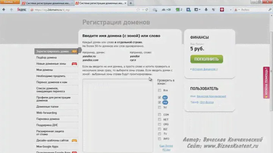Open the Вячеслав Кончаковский user link
Screen dimensions: 273x153
(211, 96)
